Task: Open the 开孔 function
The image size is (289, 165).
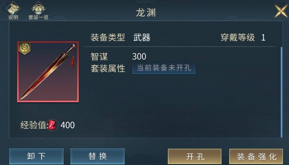Action: (x=195, y=156)
